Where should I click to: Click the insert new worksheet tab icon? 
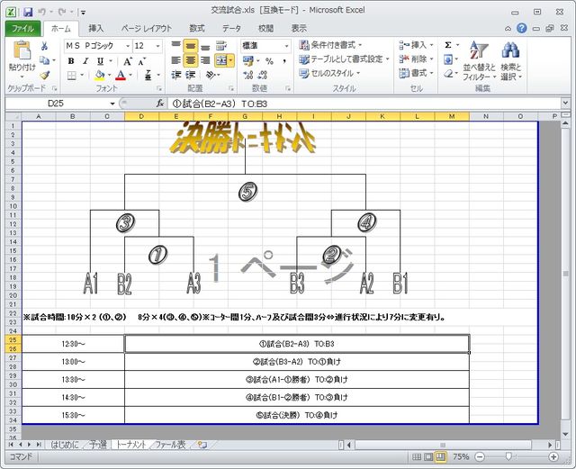tap(202, 445)
